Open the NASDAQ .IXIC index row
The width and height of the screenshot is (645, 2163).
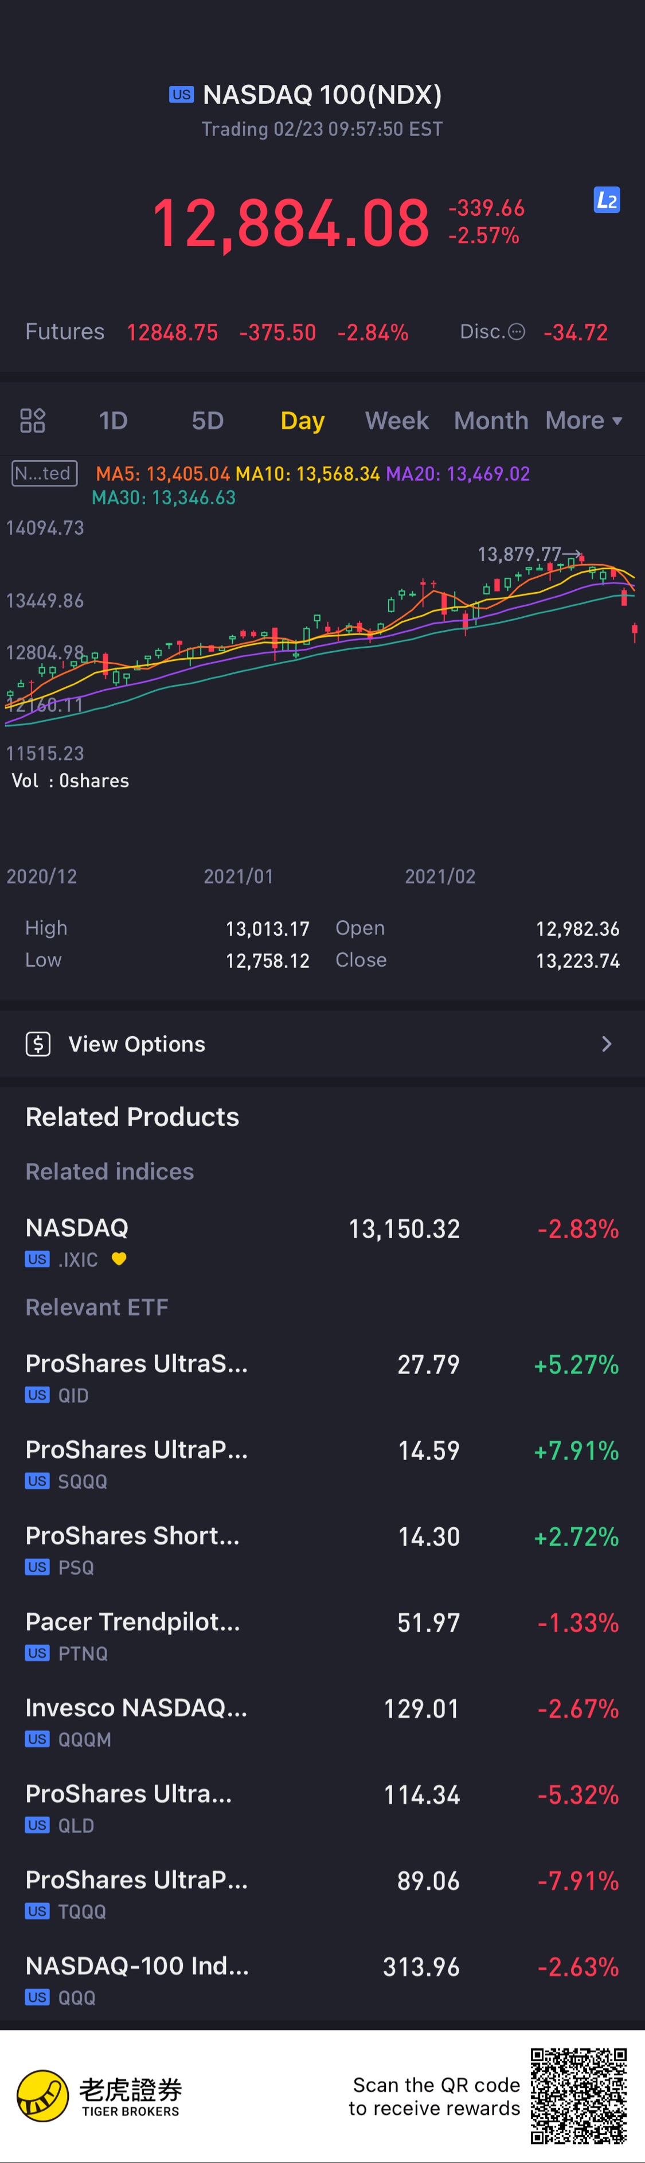[x=322, y=1240]
